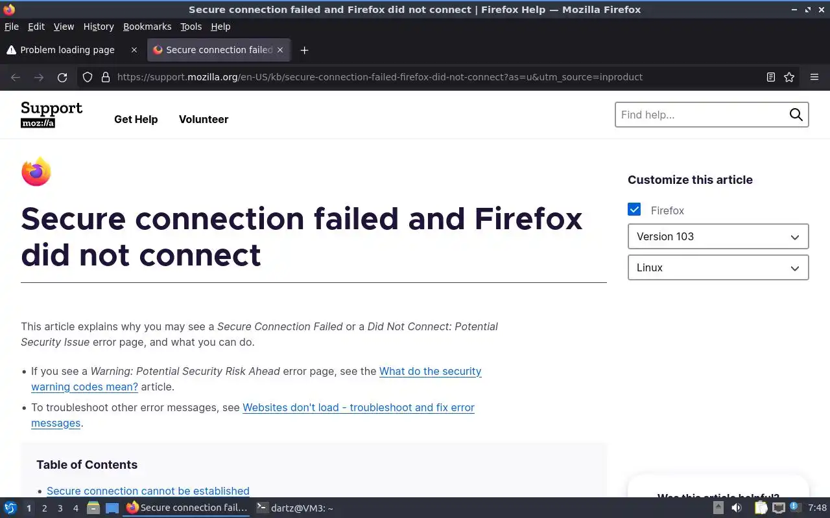The width and height of the screenshot is (830, 518).
Task: Open the system start menu icon in taskbar
Action: coord(10,508)
